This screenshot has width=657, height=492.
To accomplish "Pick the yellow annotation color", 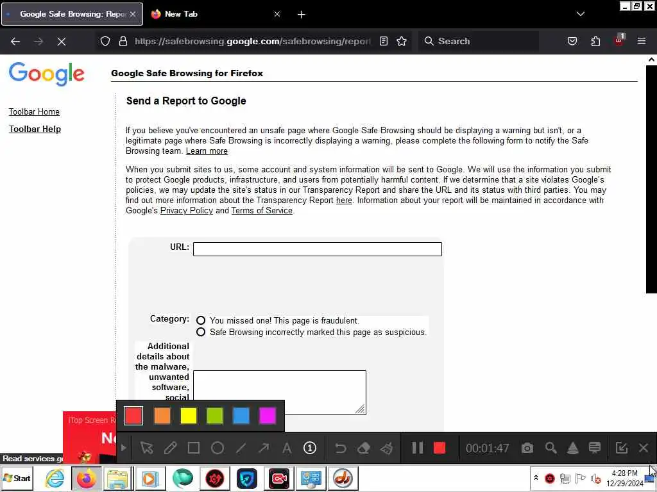I will click(x=189, y=416).
